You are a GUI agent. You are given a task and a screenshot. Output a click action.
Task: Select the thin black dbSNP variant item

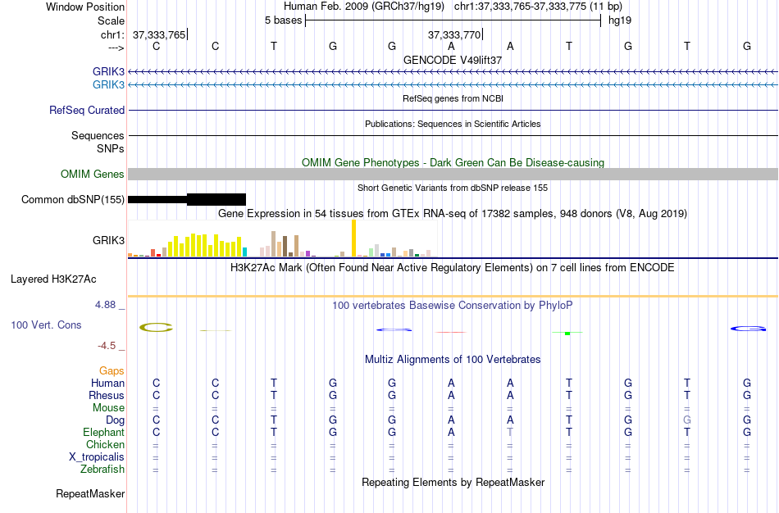point(157,200)
